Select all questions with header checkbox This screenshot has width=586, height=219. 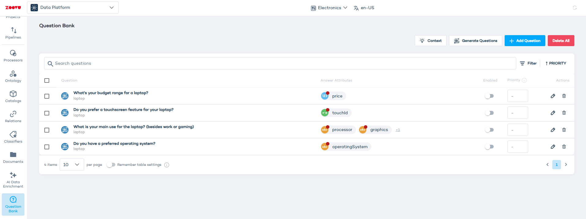47,80
